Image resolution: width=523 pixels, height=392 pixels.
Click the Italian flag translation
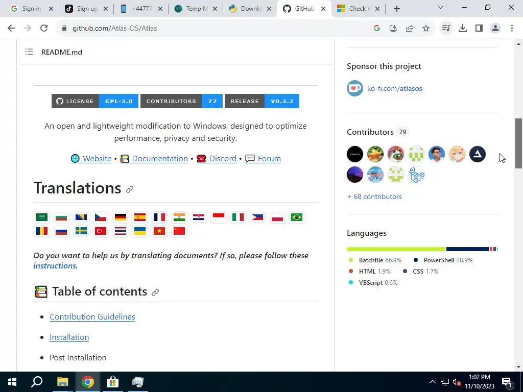coord(238,217)
